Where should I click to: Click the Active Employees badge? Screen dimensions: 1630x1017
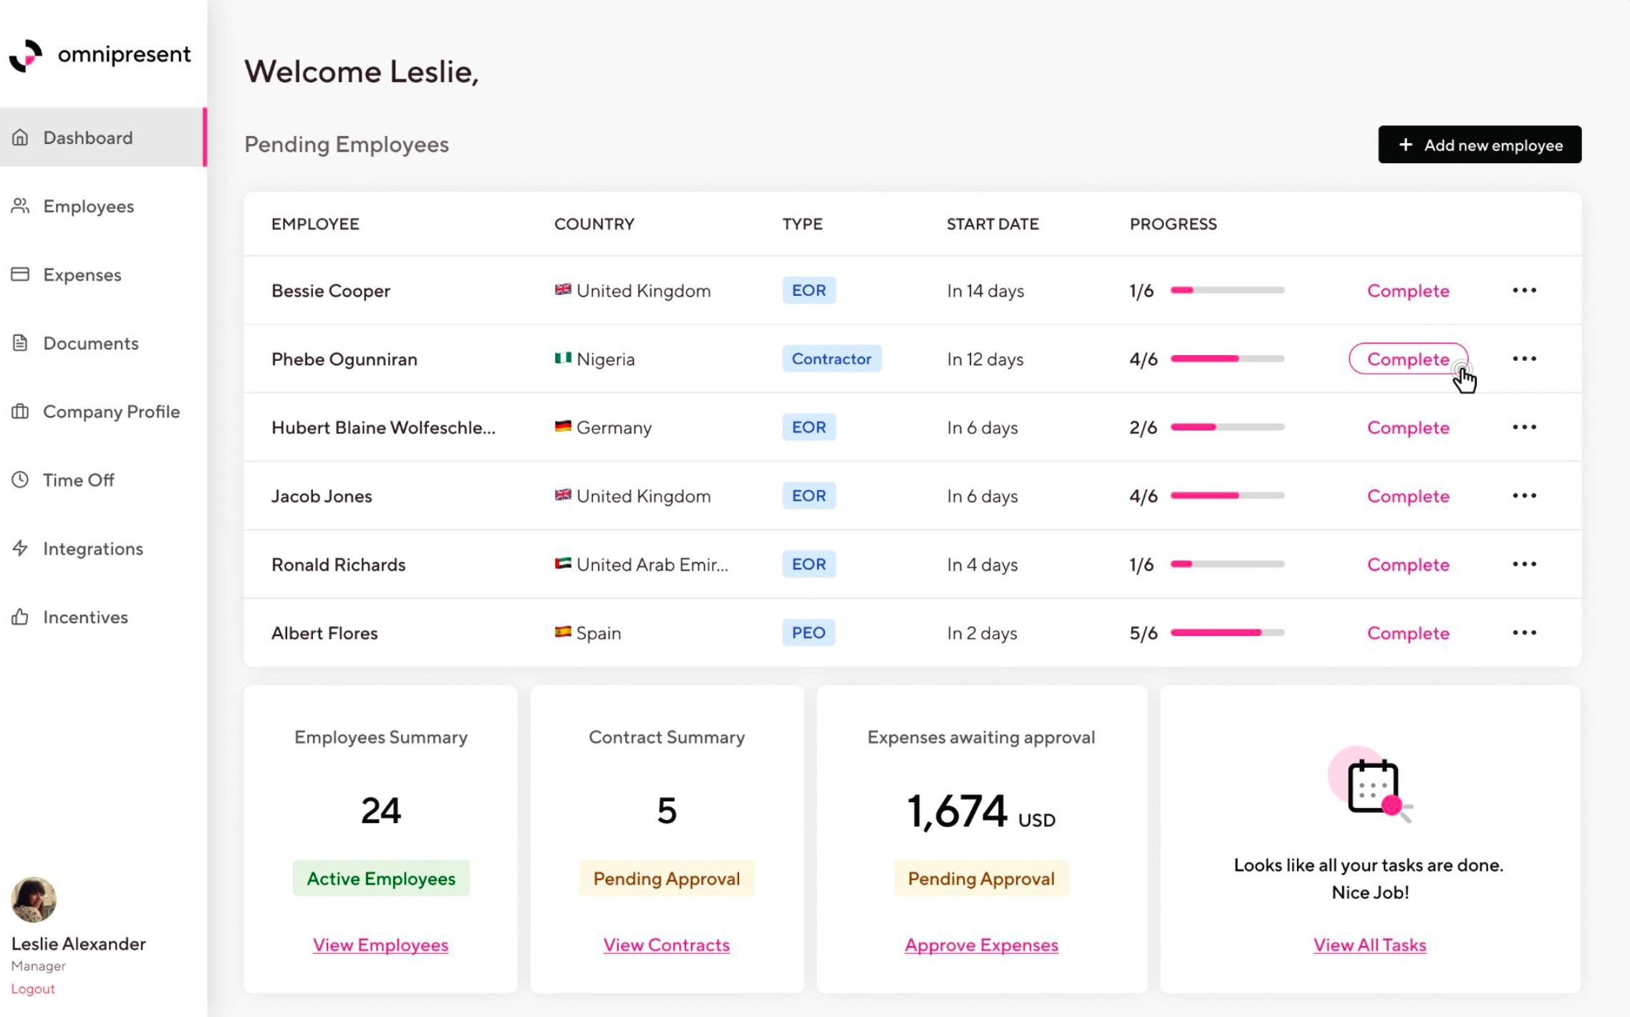[381, 878]
